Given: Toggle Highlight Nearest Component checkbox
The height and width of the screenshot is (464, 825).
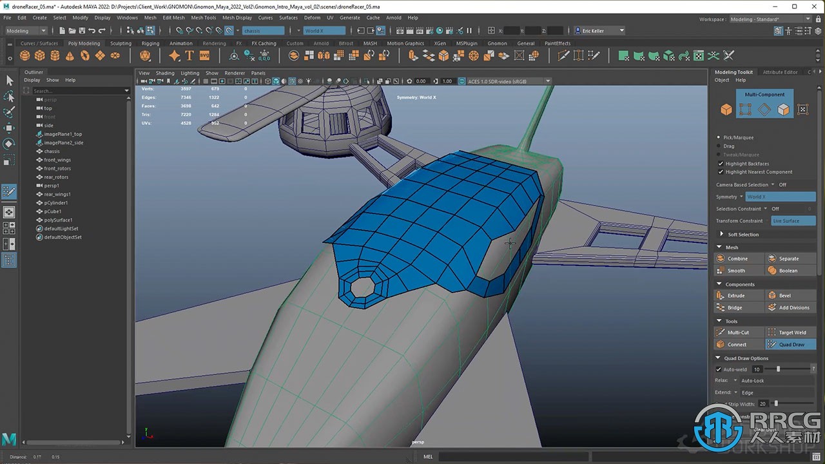Looking at the screenshot, I should coord(721,171).
